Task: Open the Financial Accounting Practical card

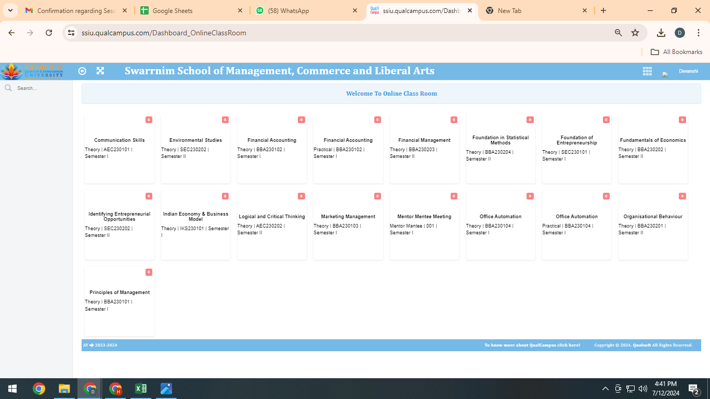Action: [348, 149]
